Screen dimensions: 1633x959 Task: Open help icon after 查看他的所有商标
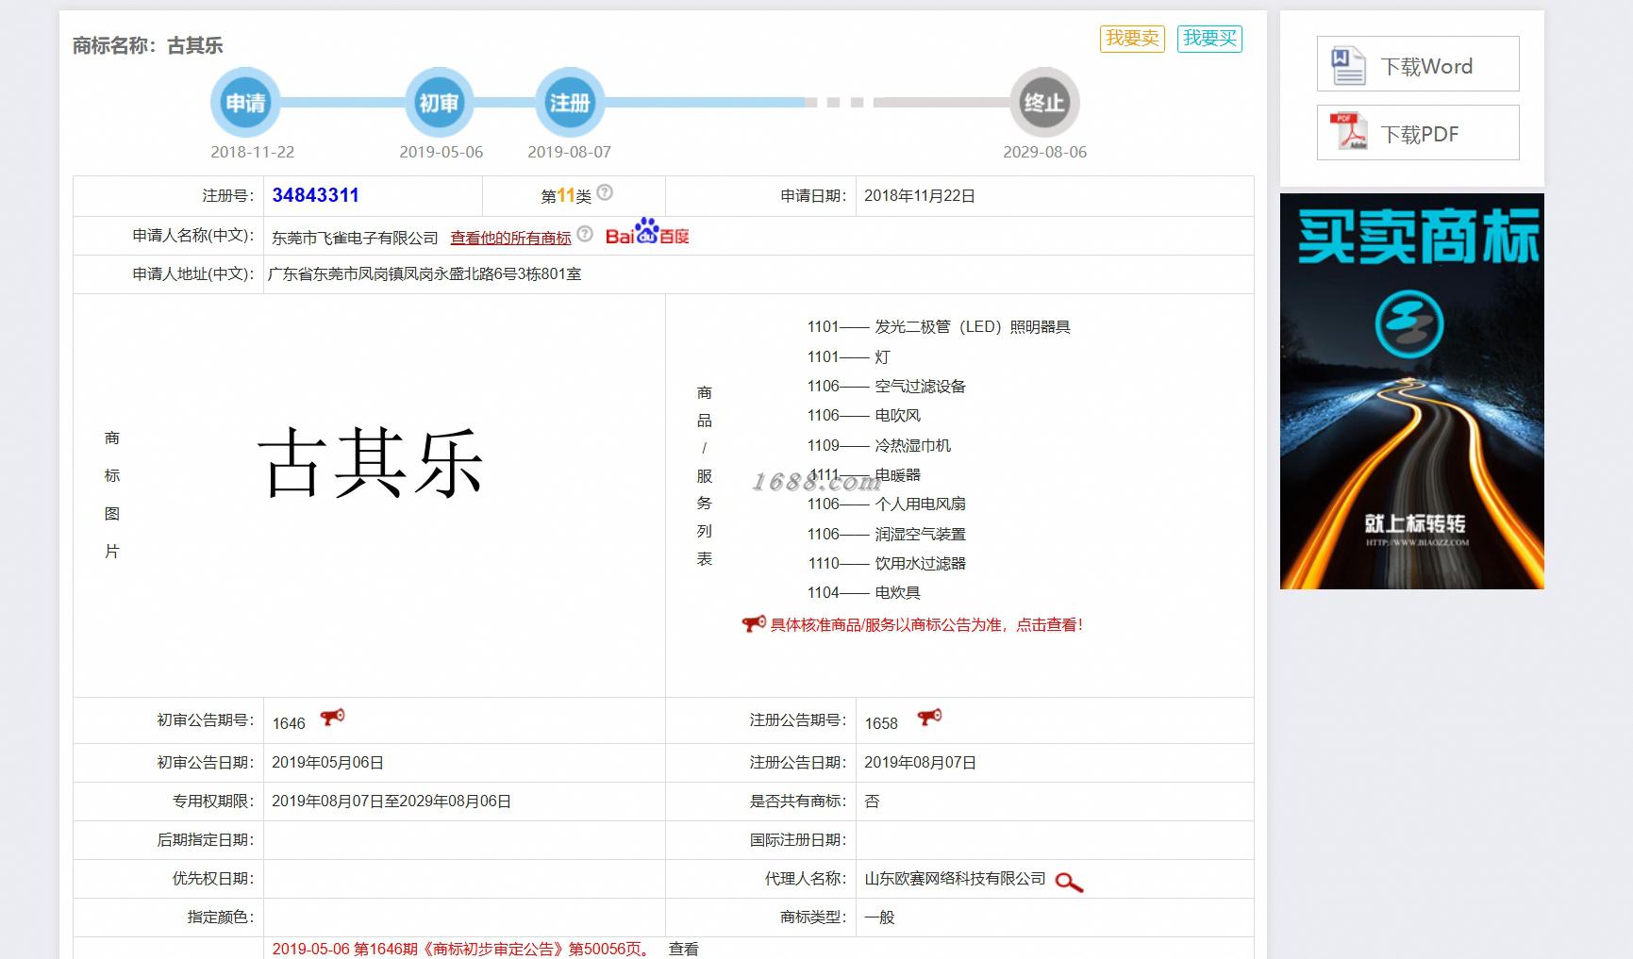point(585,234)
